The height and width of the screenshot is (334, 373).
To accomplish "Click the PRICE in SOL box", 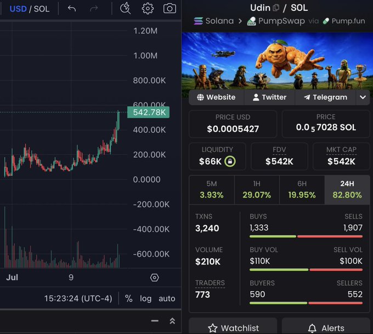I will point(326,124).
